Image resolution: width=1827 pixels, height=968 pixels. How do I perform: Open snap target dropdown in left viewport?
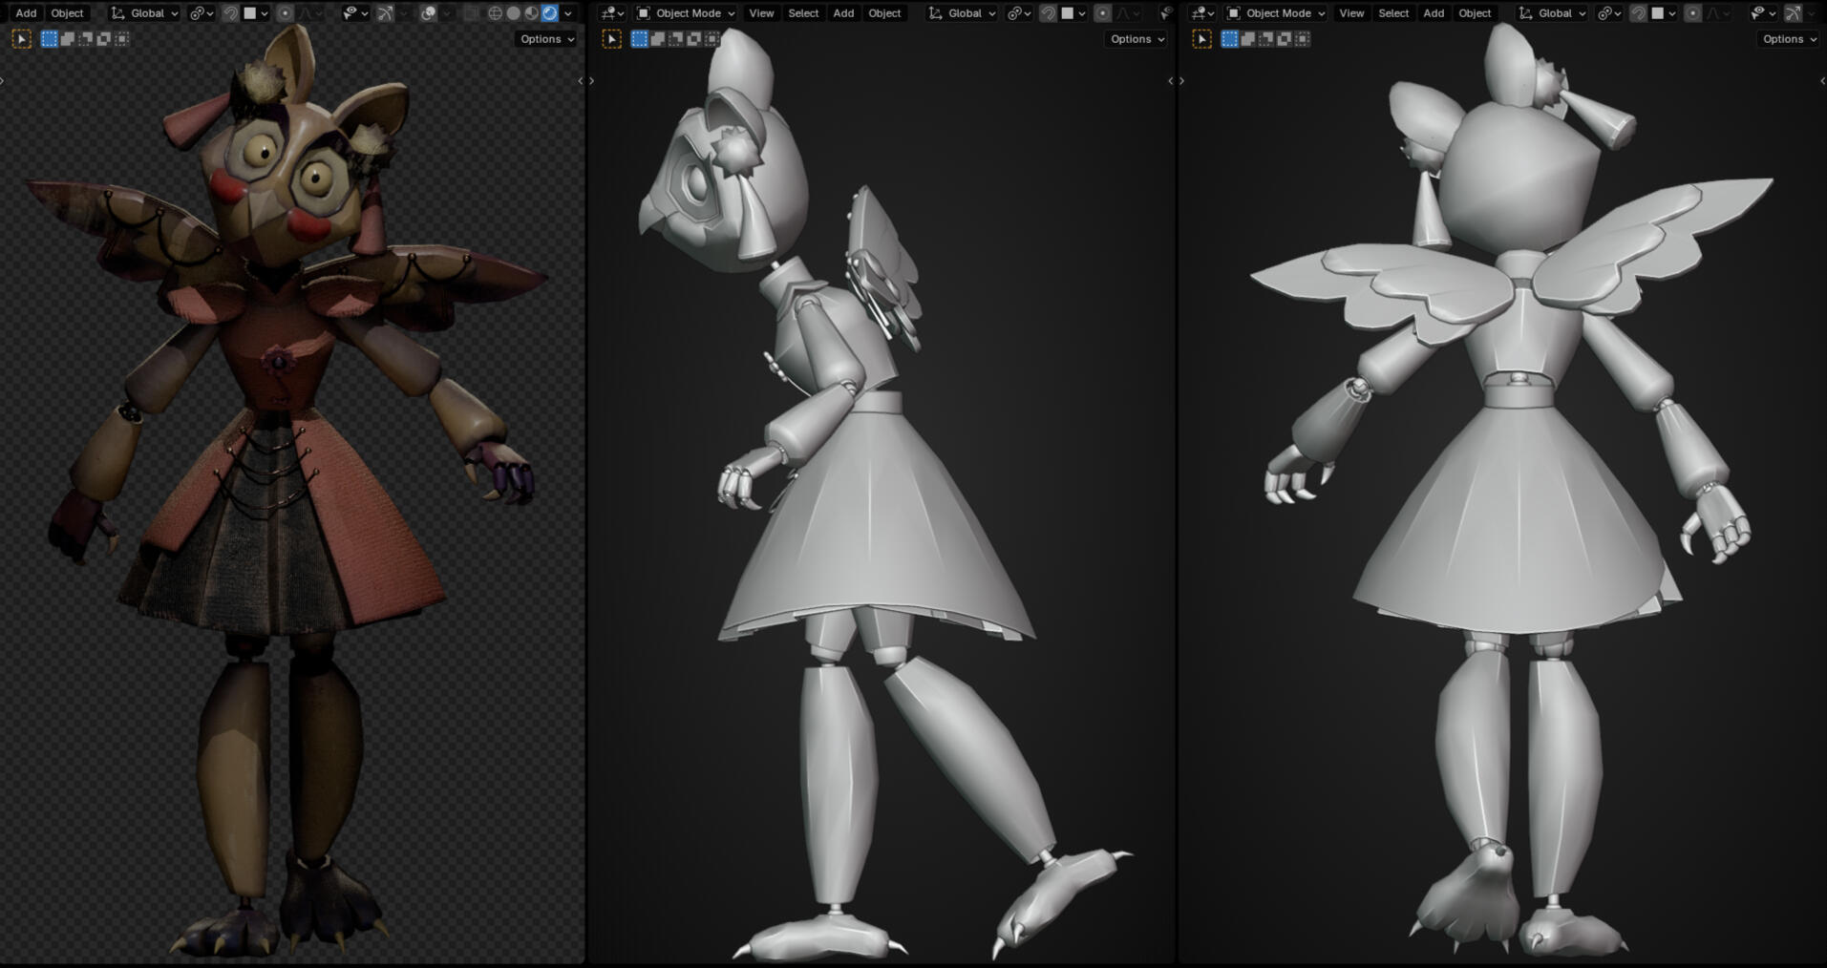[x=256, y=13]
